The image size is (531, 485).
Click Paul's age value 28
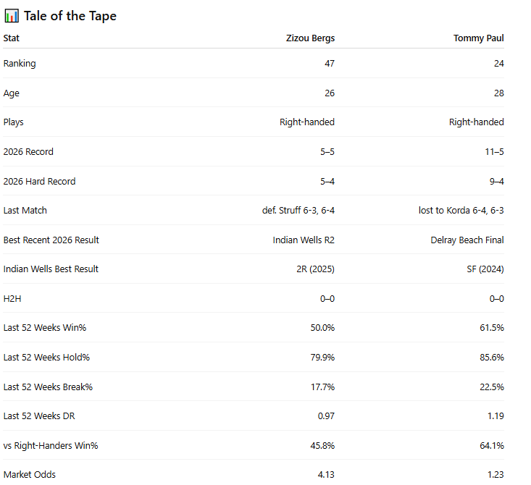pos(499,93)
